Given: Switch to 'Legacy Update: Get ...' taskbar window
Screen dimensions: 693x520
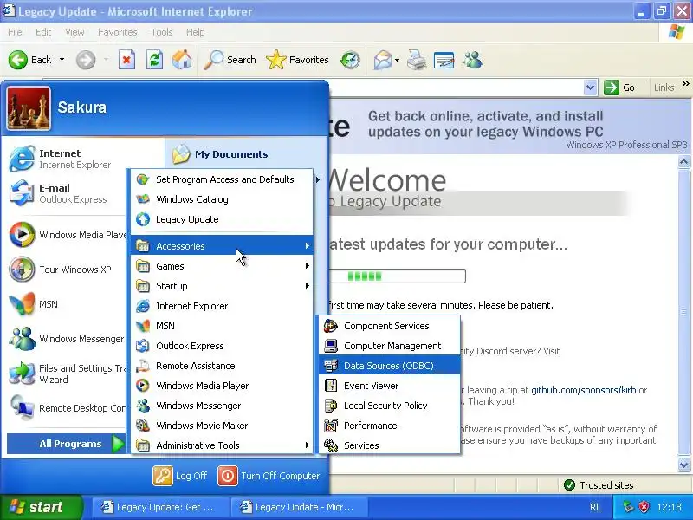Looking at the screenshot, I should point(161,507).
